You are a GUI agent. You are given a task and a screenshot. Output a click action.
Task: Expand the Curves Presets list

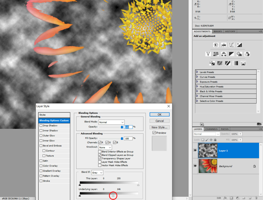point(197,77)
